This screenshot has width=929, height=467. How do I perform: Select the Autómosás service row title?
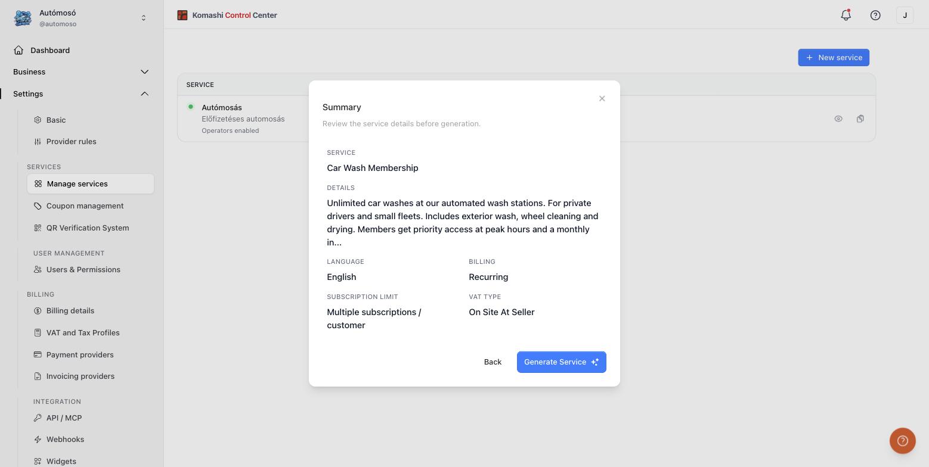pyautogui.click(x=222, y=107)
